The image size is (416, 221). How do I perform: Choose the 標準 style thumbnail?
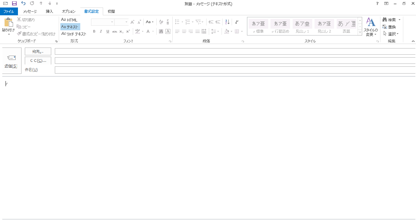pos(258,26)
